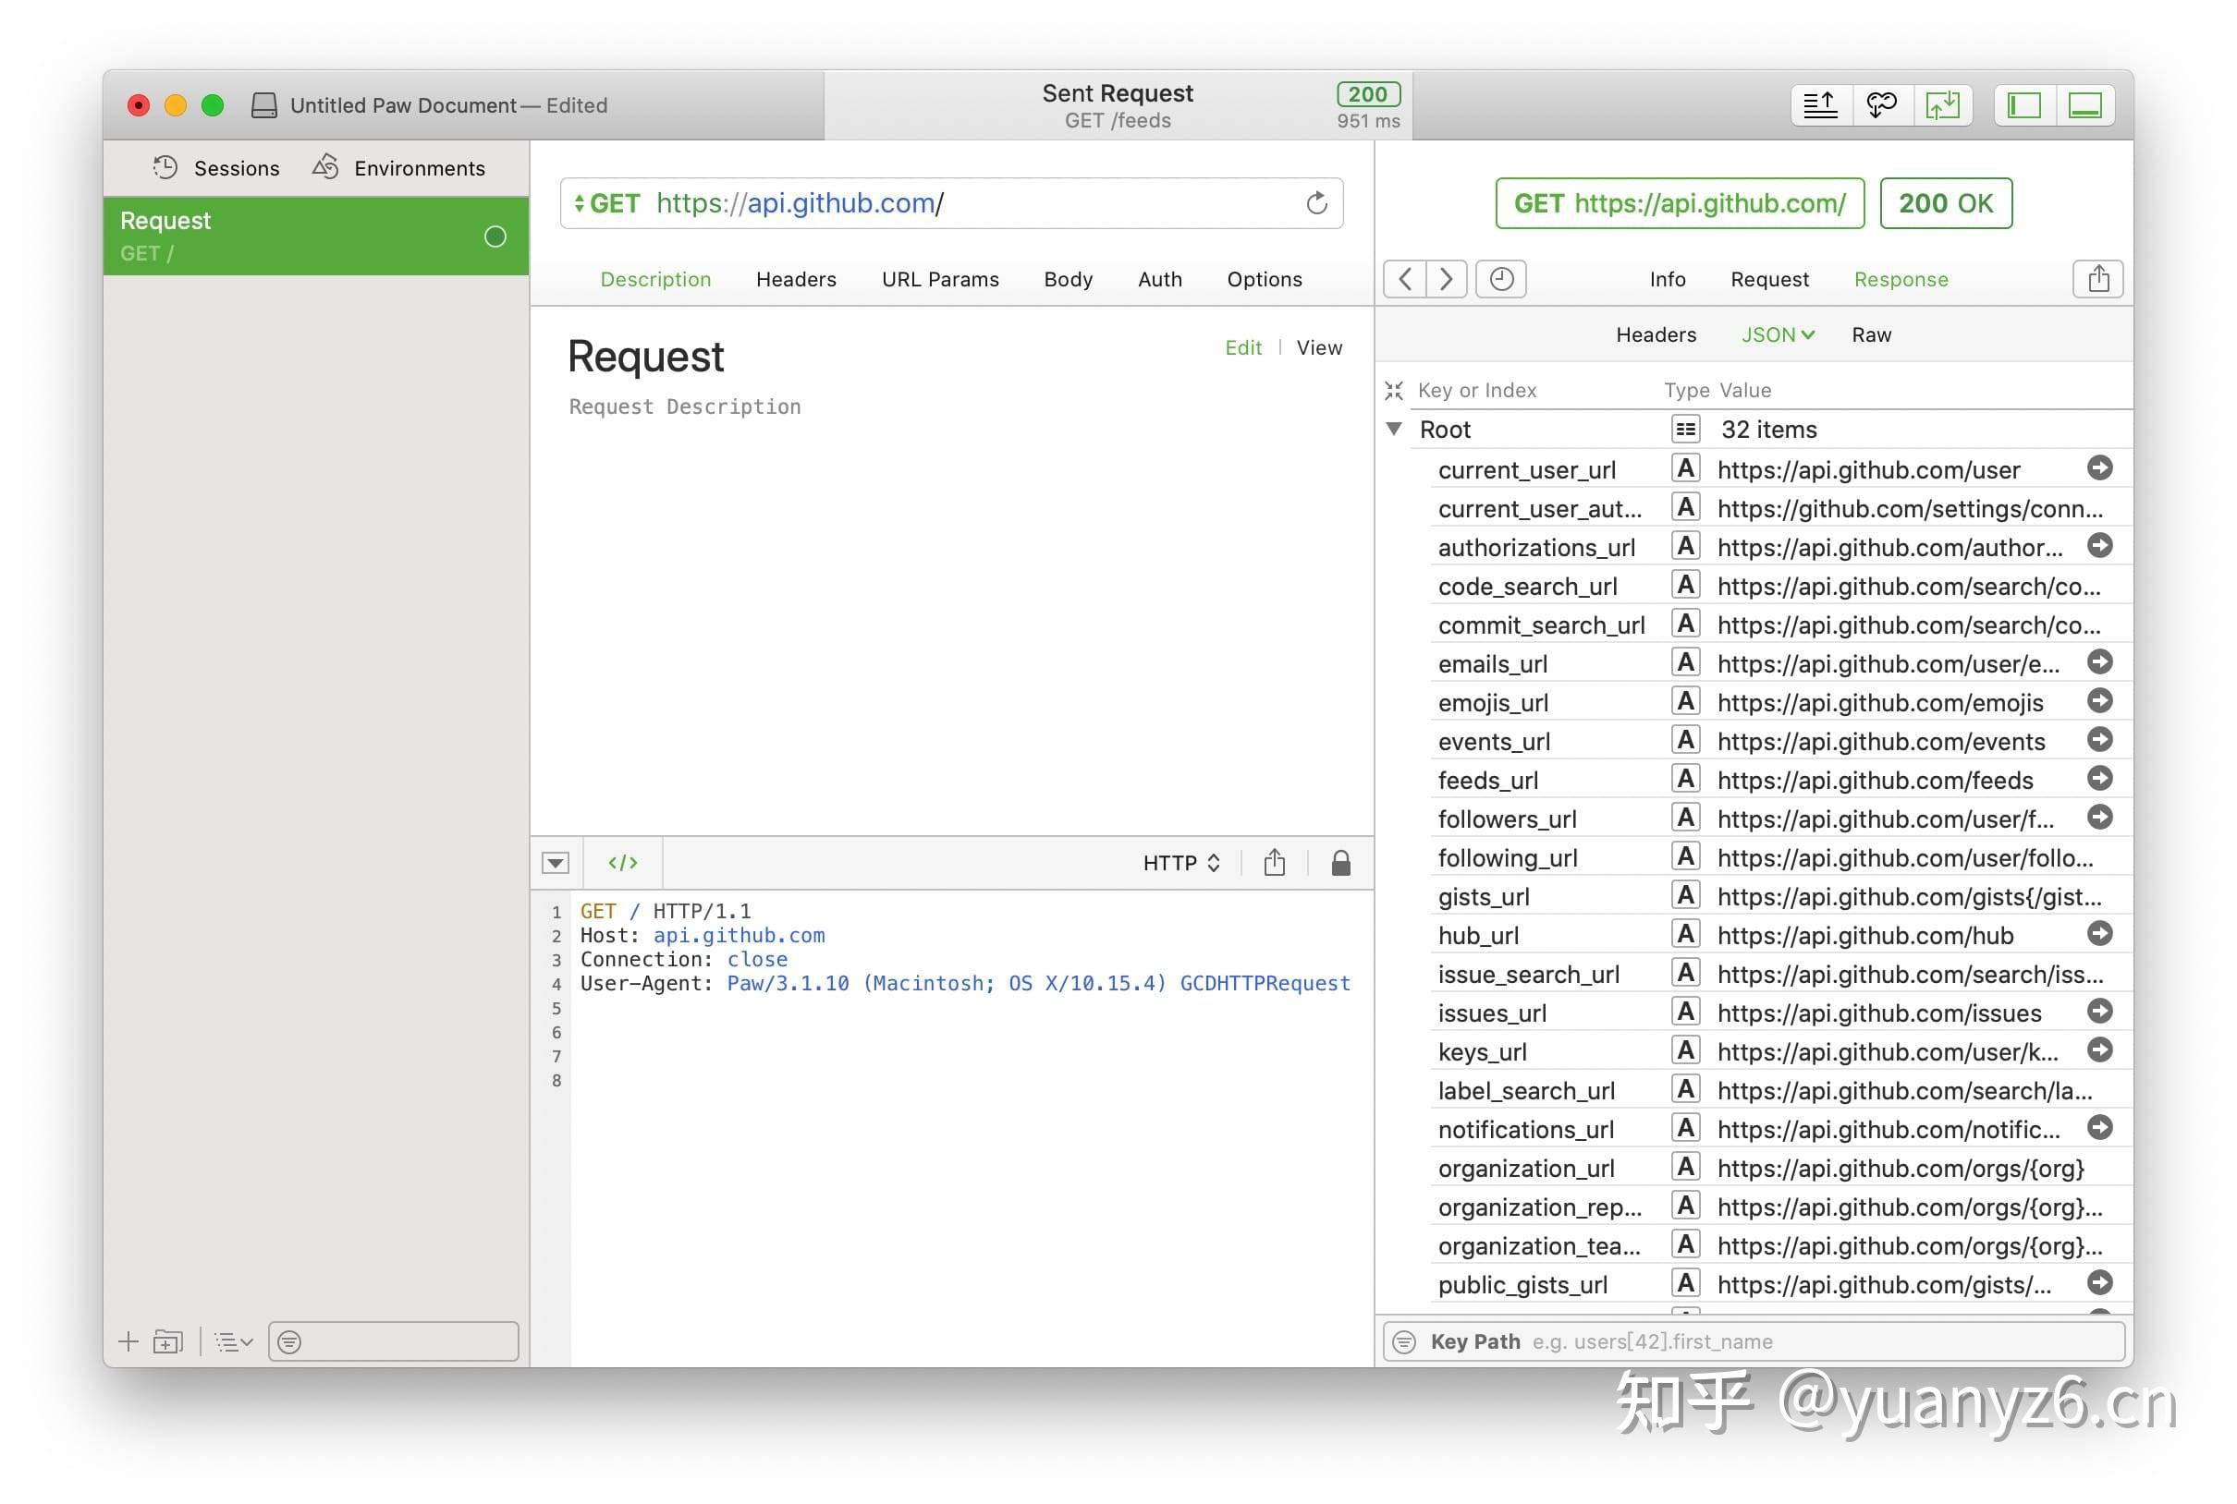Select the Sessions panel icon
Screen dimensions: 2237x1504
[165, 167]
